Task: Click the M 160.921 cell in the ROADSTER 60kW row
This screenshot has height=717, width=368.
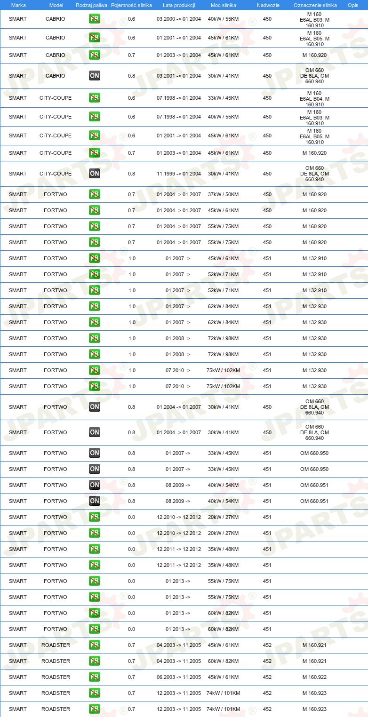Action: 314,661
